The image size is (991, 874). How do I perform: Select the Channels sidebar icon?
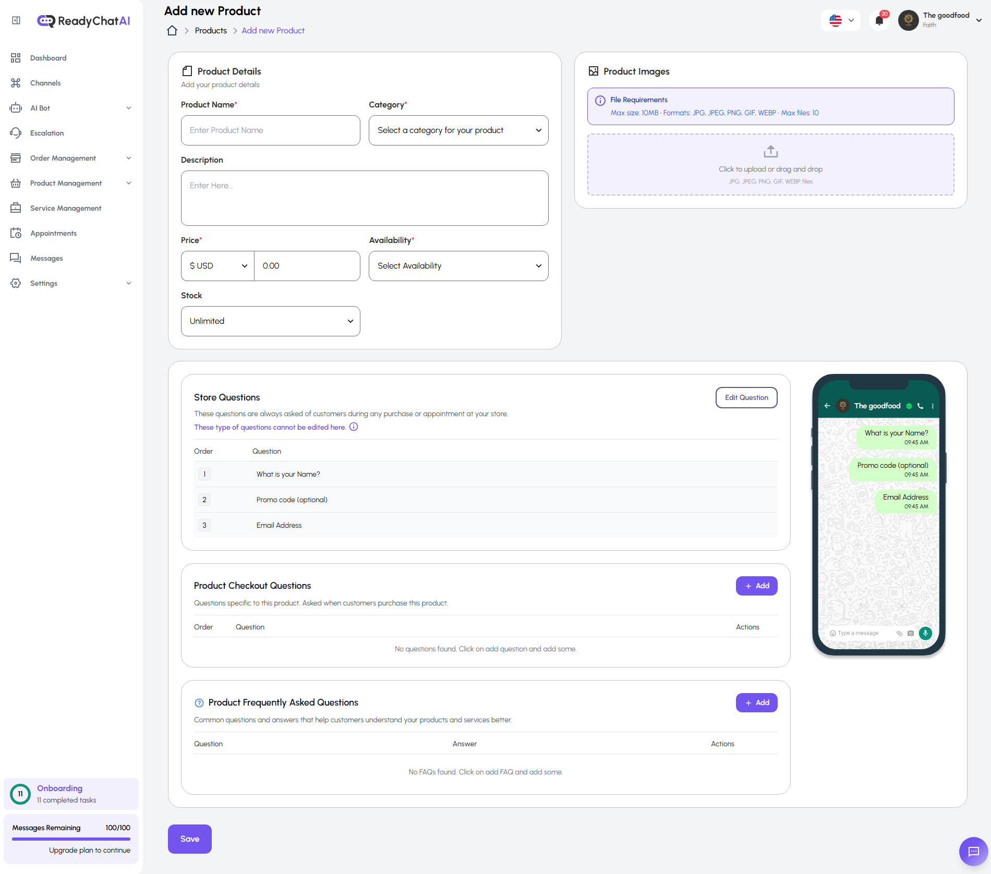pyautogui.click(x=16, y=83)
